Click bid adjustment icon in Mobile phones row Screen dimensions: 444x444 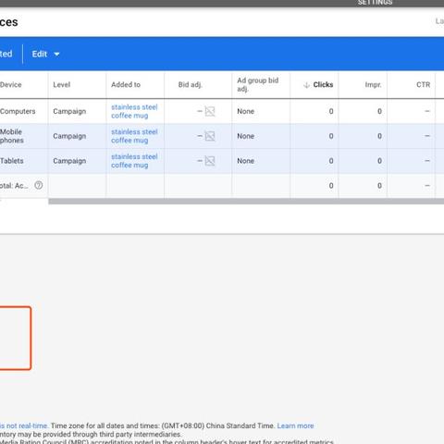click(210, 136)
